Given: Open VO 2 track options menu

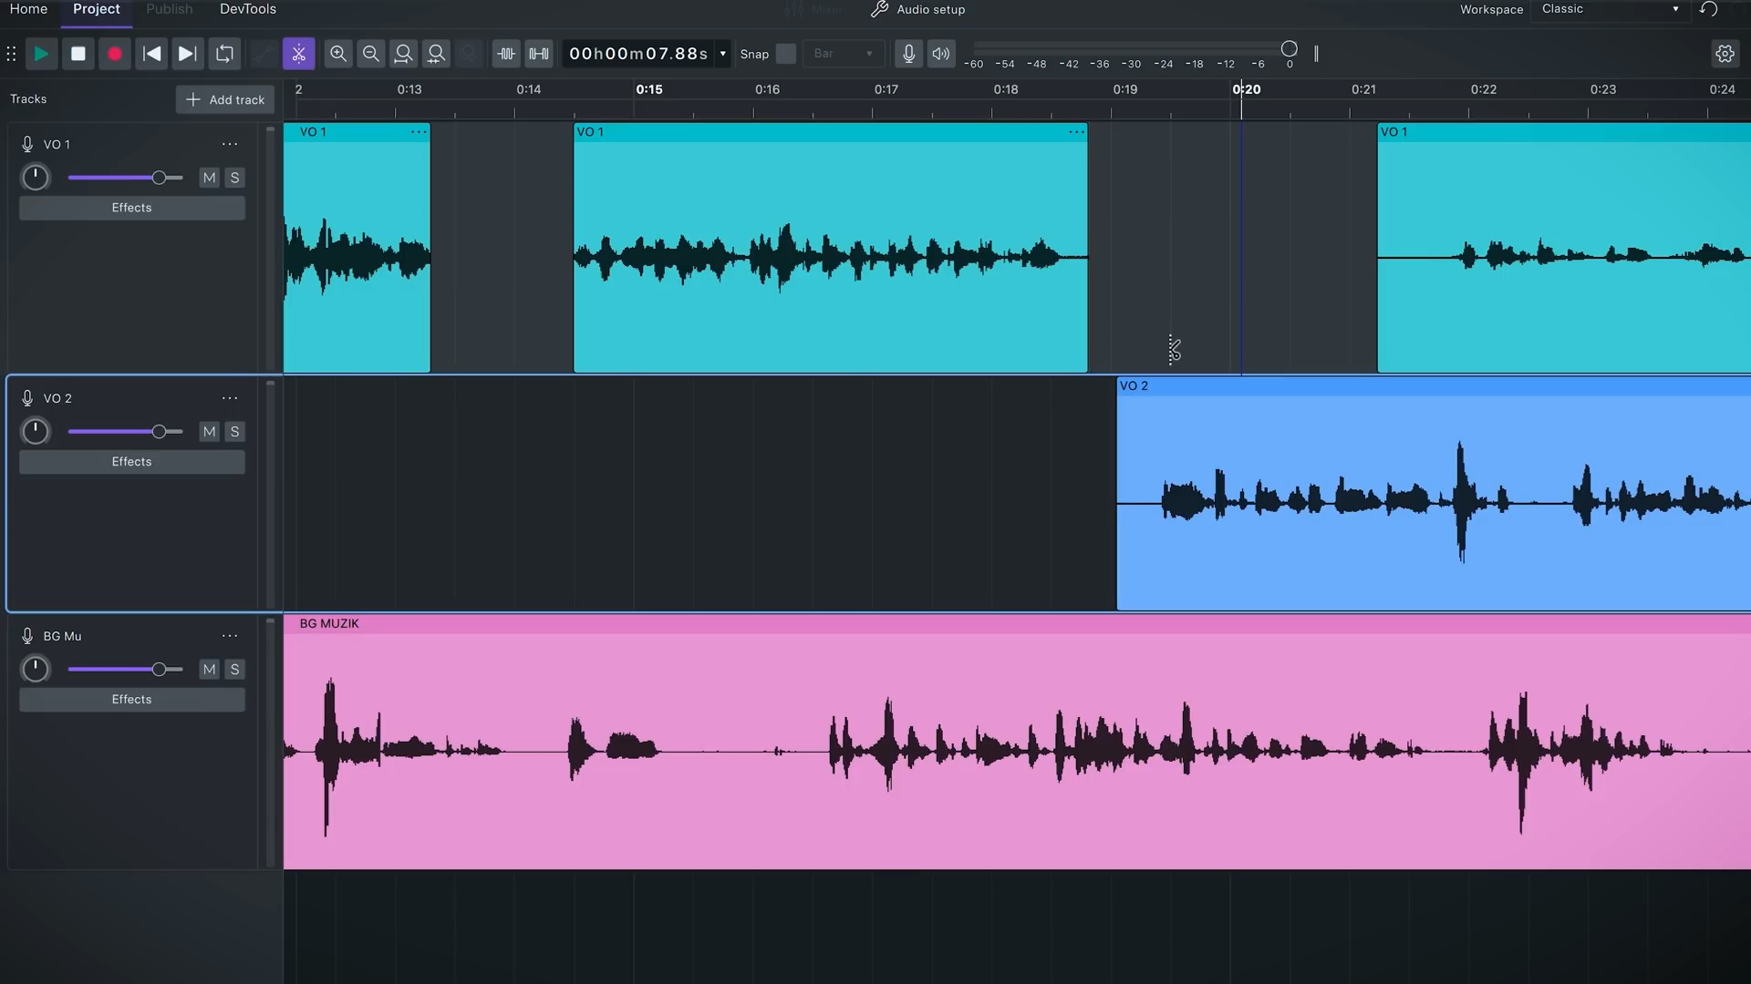Looking at the screenshot, I should [x=230, y=398].
